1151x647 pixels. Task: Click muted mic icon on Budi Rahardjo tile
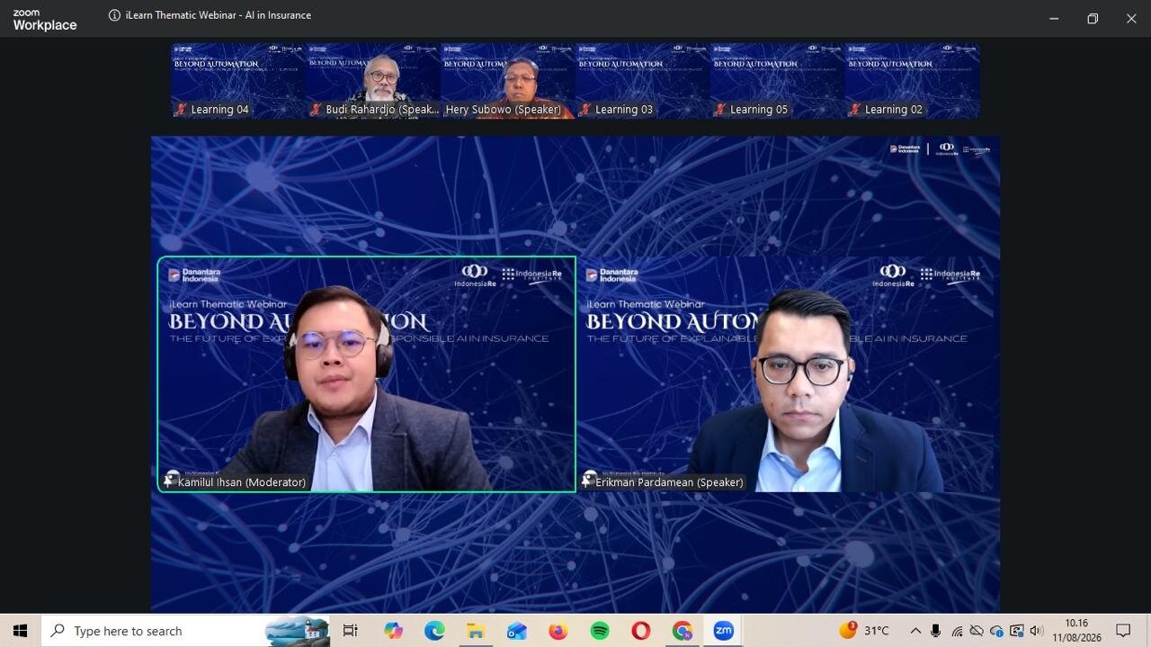point(316,110)
